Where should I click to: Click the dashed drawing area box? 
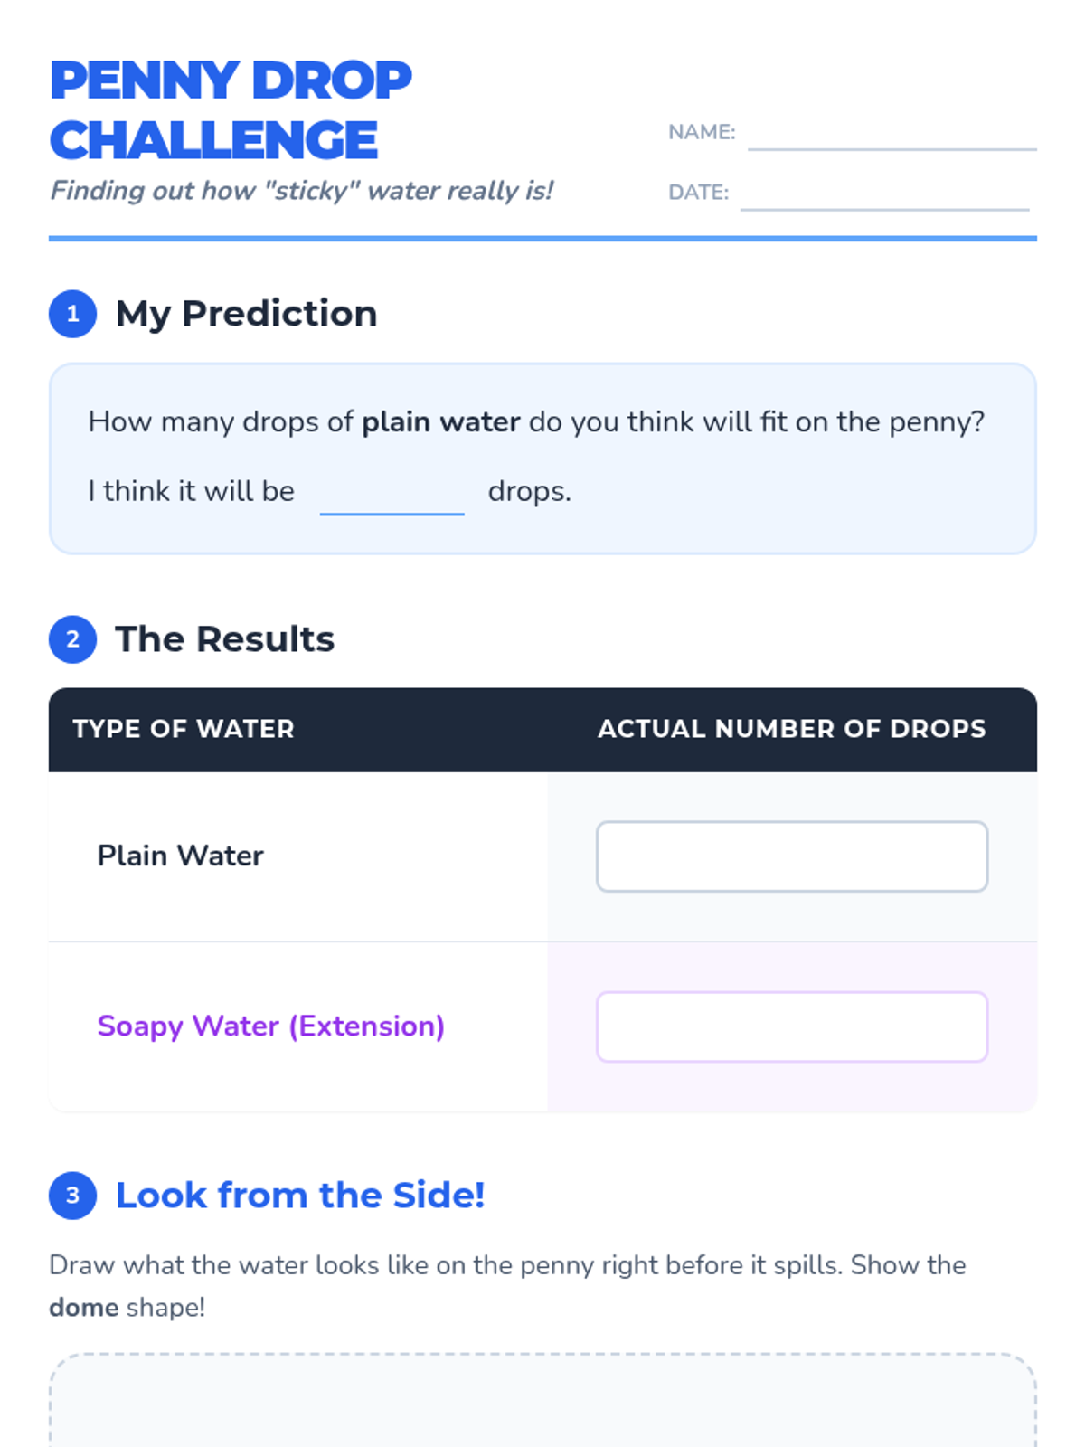pyautogui.click(x=542, y=1402)
